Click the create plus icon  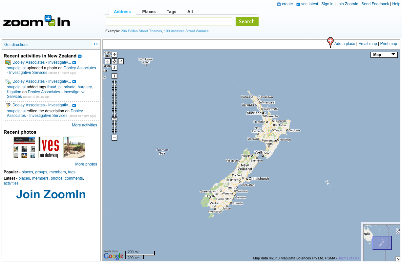[x=279, y=4]
